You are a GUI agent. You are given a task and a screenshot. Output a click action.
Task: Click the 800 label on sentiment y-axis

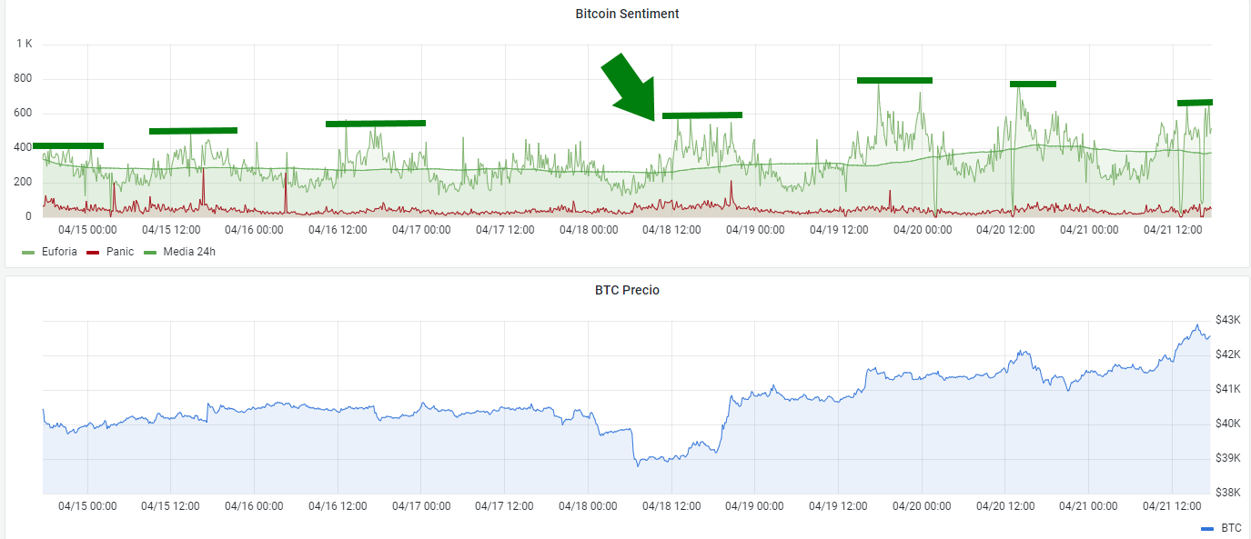[23, 78]
